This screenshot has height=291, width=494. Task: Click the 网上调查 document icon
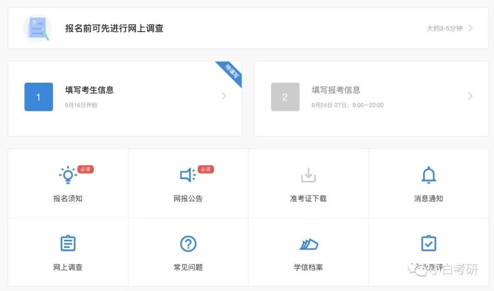tap(67, 243)
